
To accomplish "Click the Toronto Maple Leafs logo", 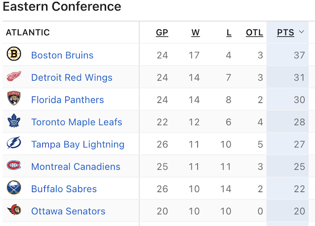I will pos(14,121).
